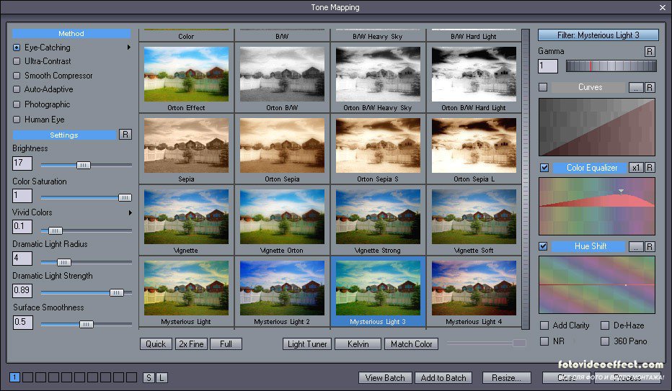Open the Resize... dialog
Image resolution: width=672 pixels, height=391 pixels.
point(507,378)
